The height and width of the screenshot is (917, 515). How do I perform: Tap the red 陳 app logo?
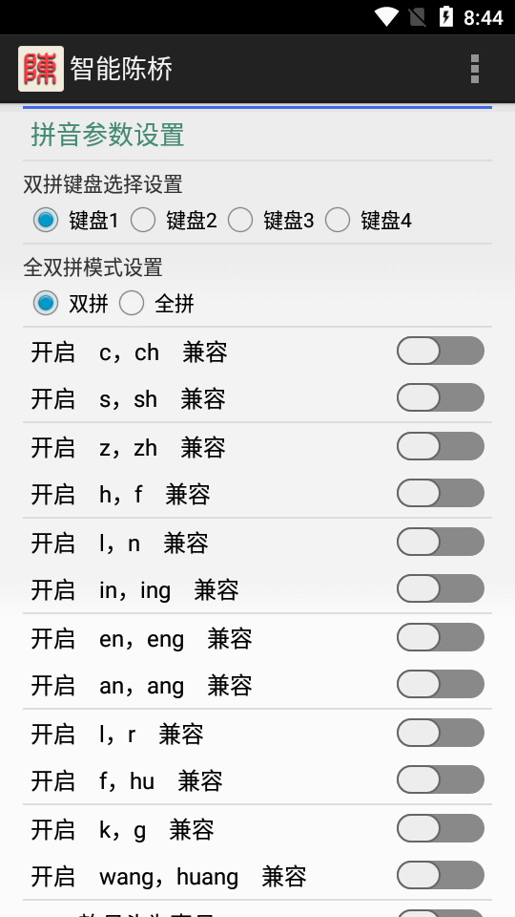coord(41,69)
